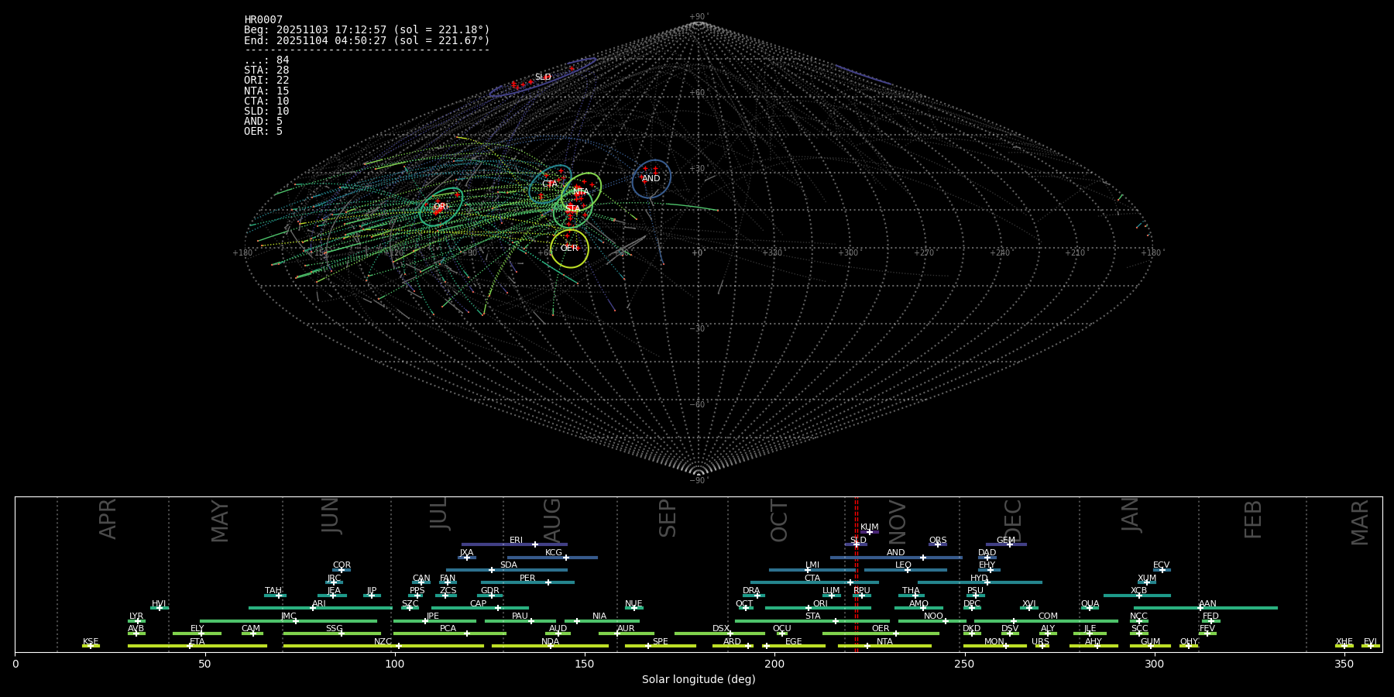Click the 200 tick on the solar longitude axis
This screenshot has width=1394, height=697.
(774, 664)
